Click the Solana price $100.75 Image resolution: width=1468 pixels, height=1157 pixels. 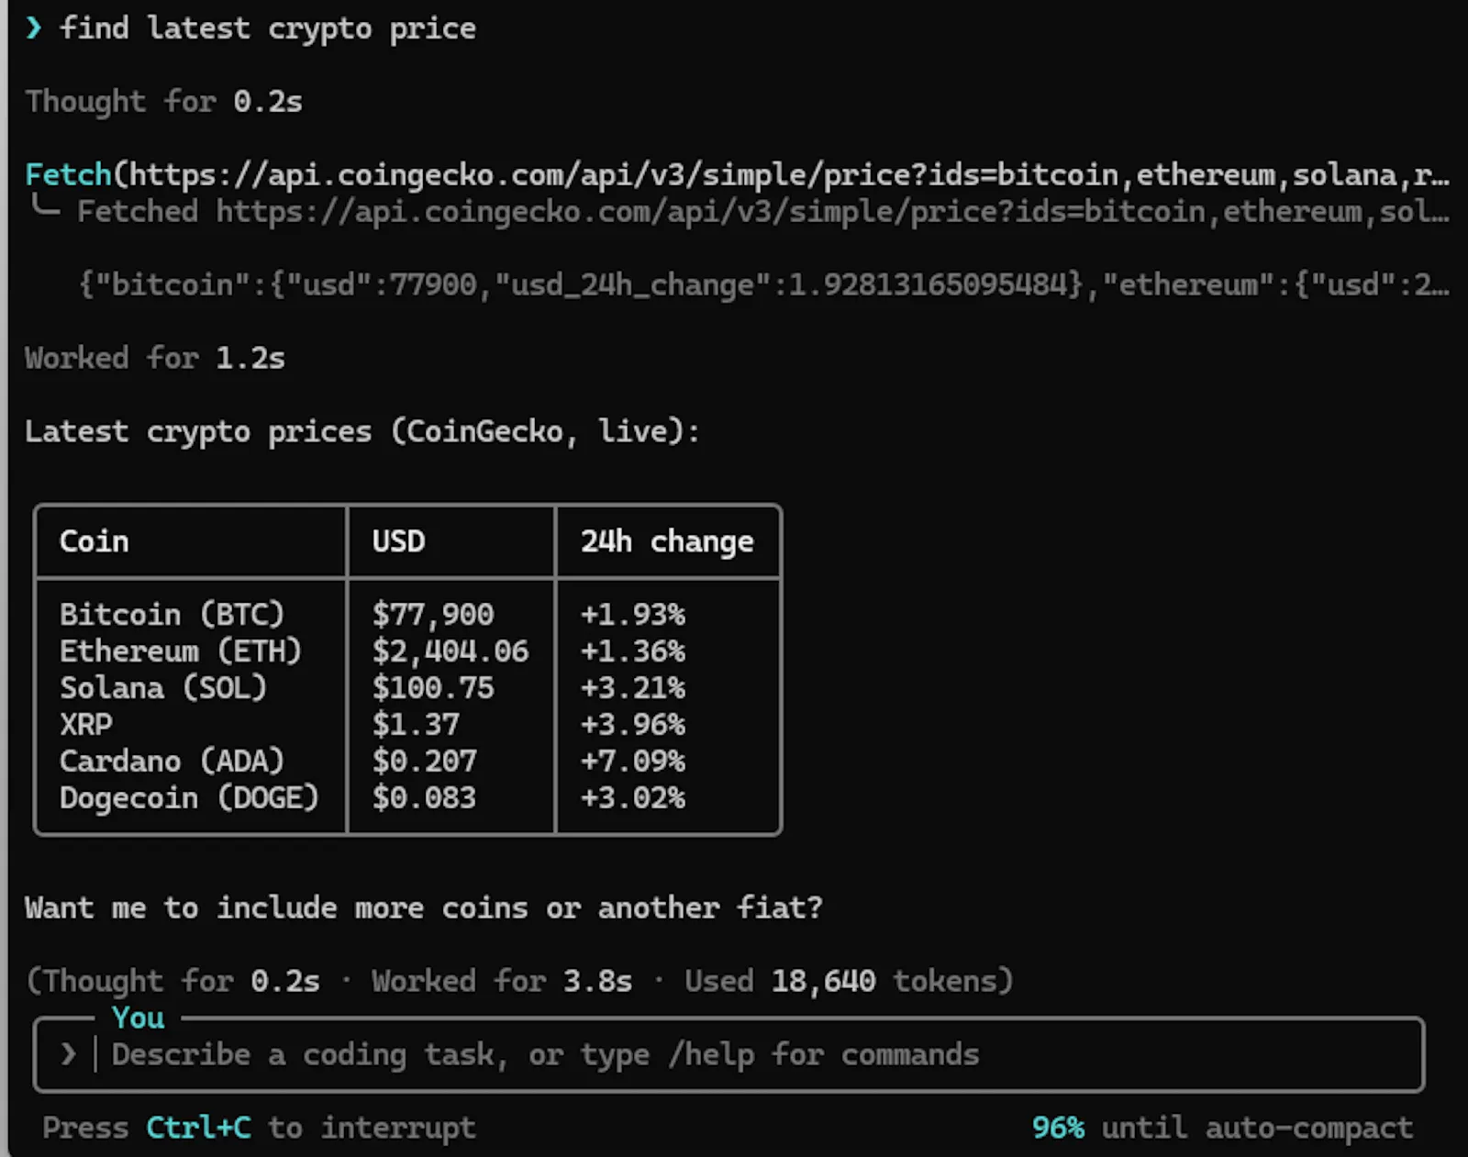coord(433,688)
